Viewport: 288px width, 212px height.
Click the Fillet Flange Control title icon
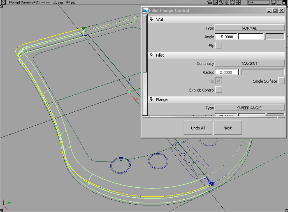click(x=145, y=10)
